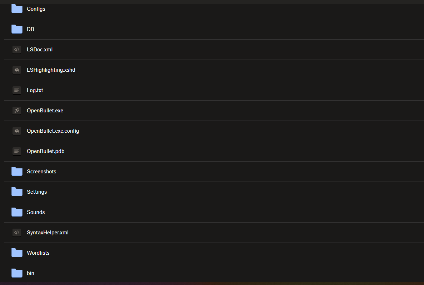Open the Log.txt file name
The image size is (424, 285).
pyautogui.click(x=35, y=90)
